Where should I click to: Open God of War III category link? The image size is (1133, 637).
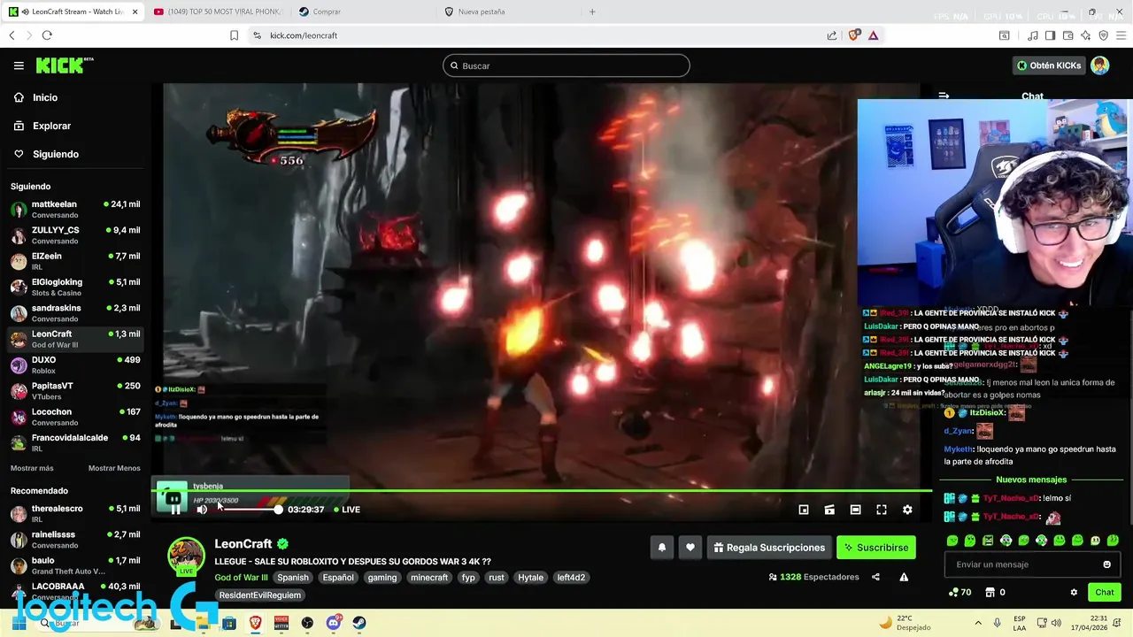(x=241, y=578)
